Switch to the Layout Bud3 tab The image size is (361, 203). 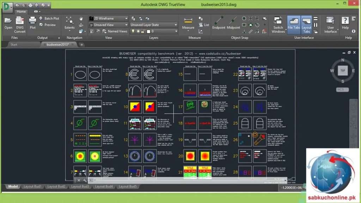[80, 186]
